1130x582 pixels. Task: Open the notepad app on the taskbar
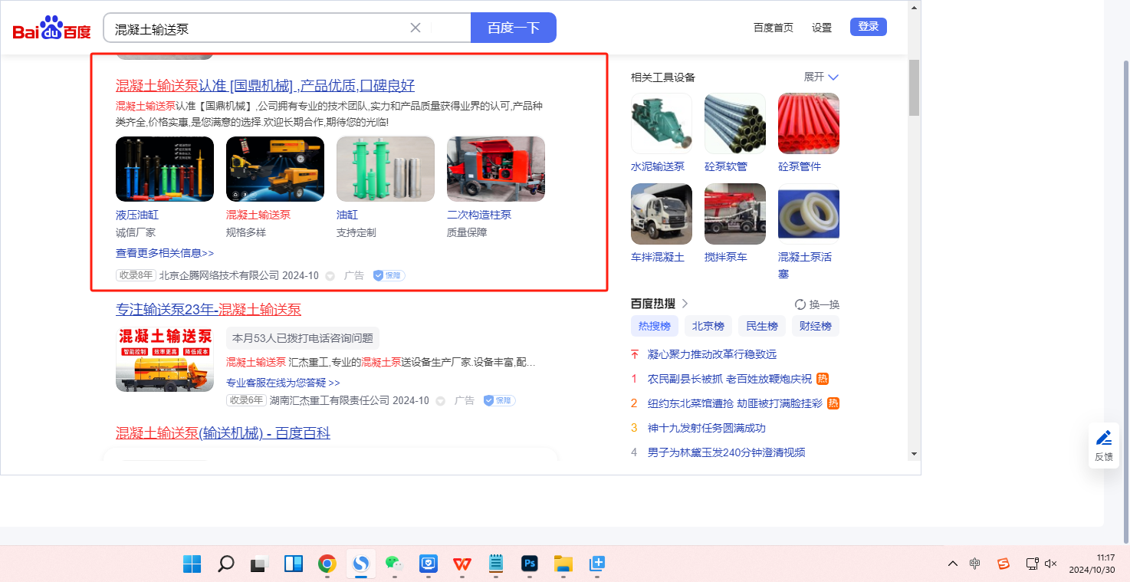coord(496,564)
